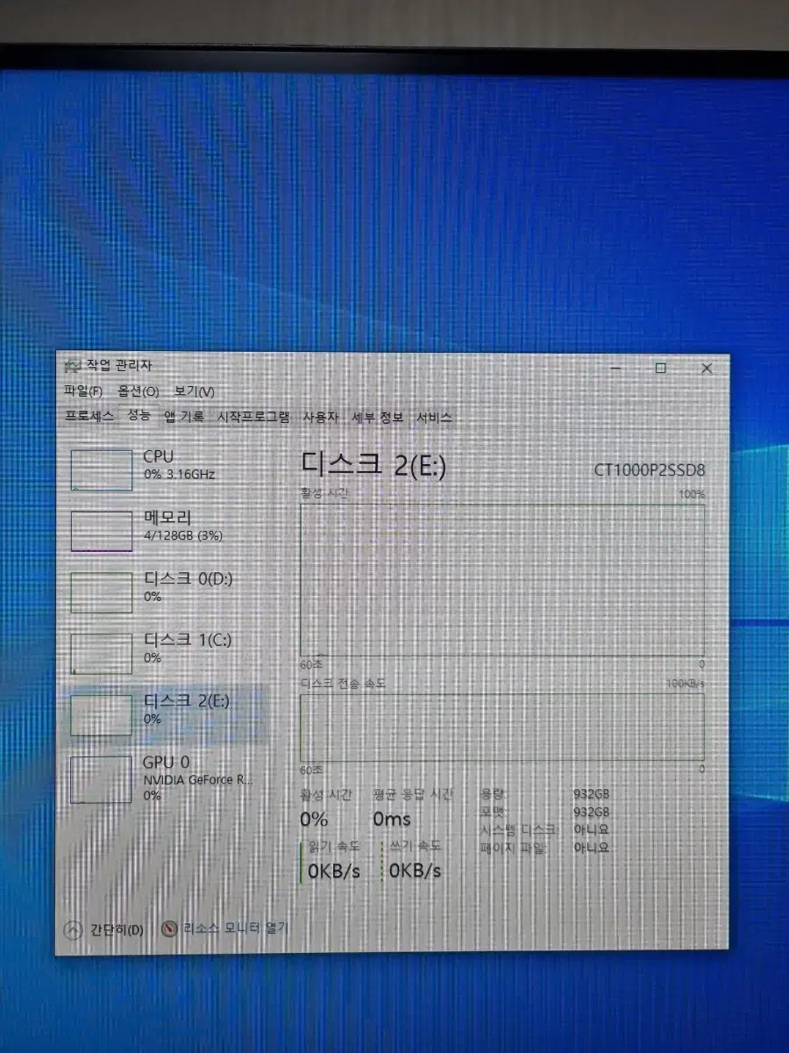Screen dimensions: 789x1053
Task: Click the Resource Monitor icon
Action: click(170, 928)
